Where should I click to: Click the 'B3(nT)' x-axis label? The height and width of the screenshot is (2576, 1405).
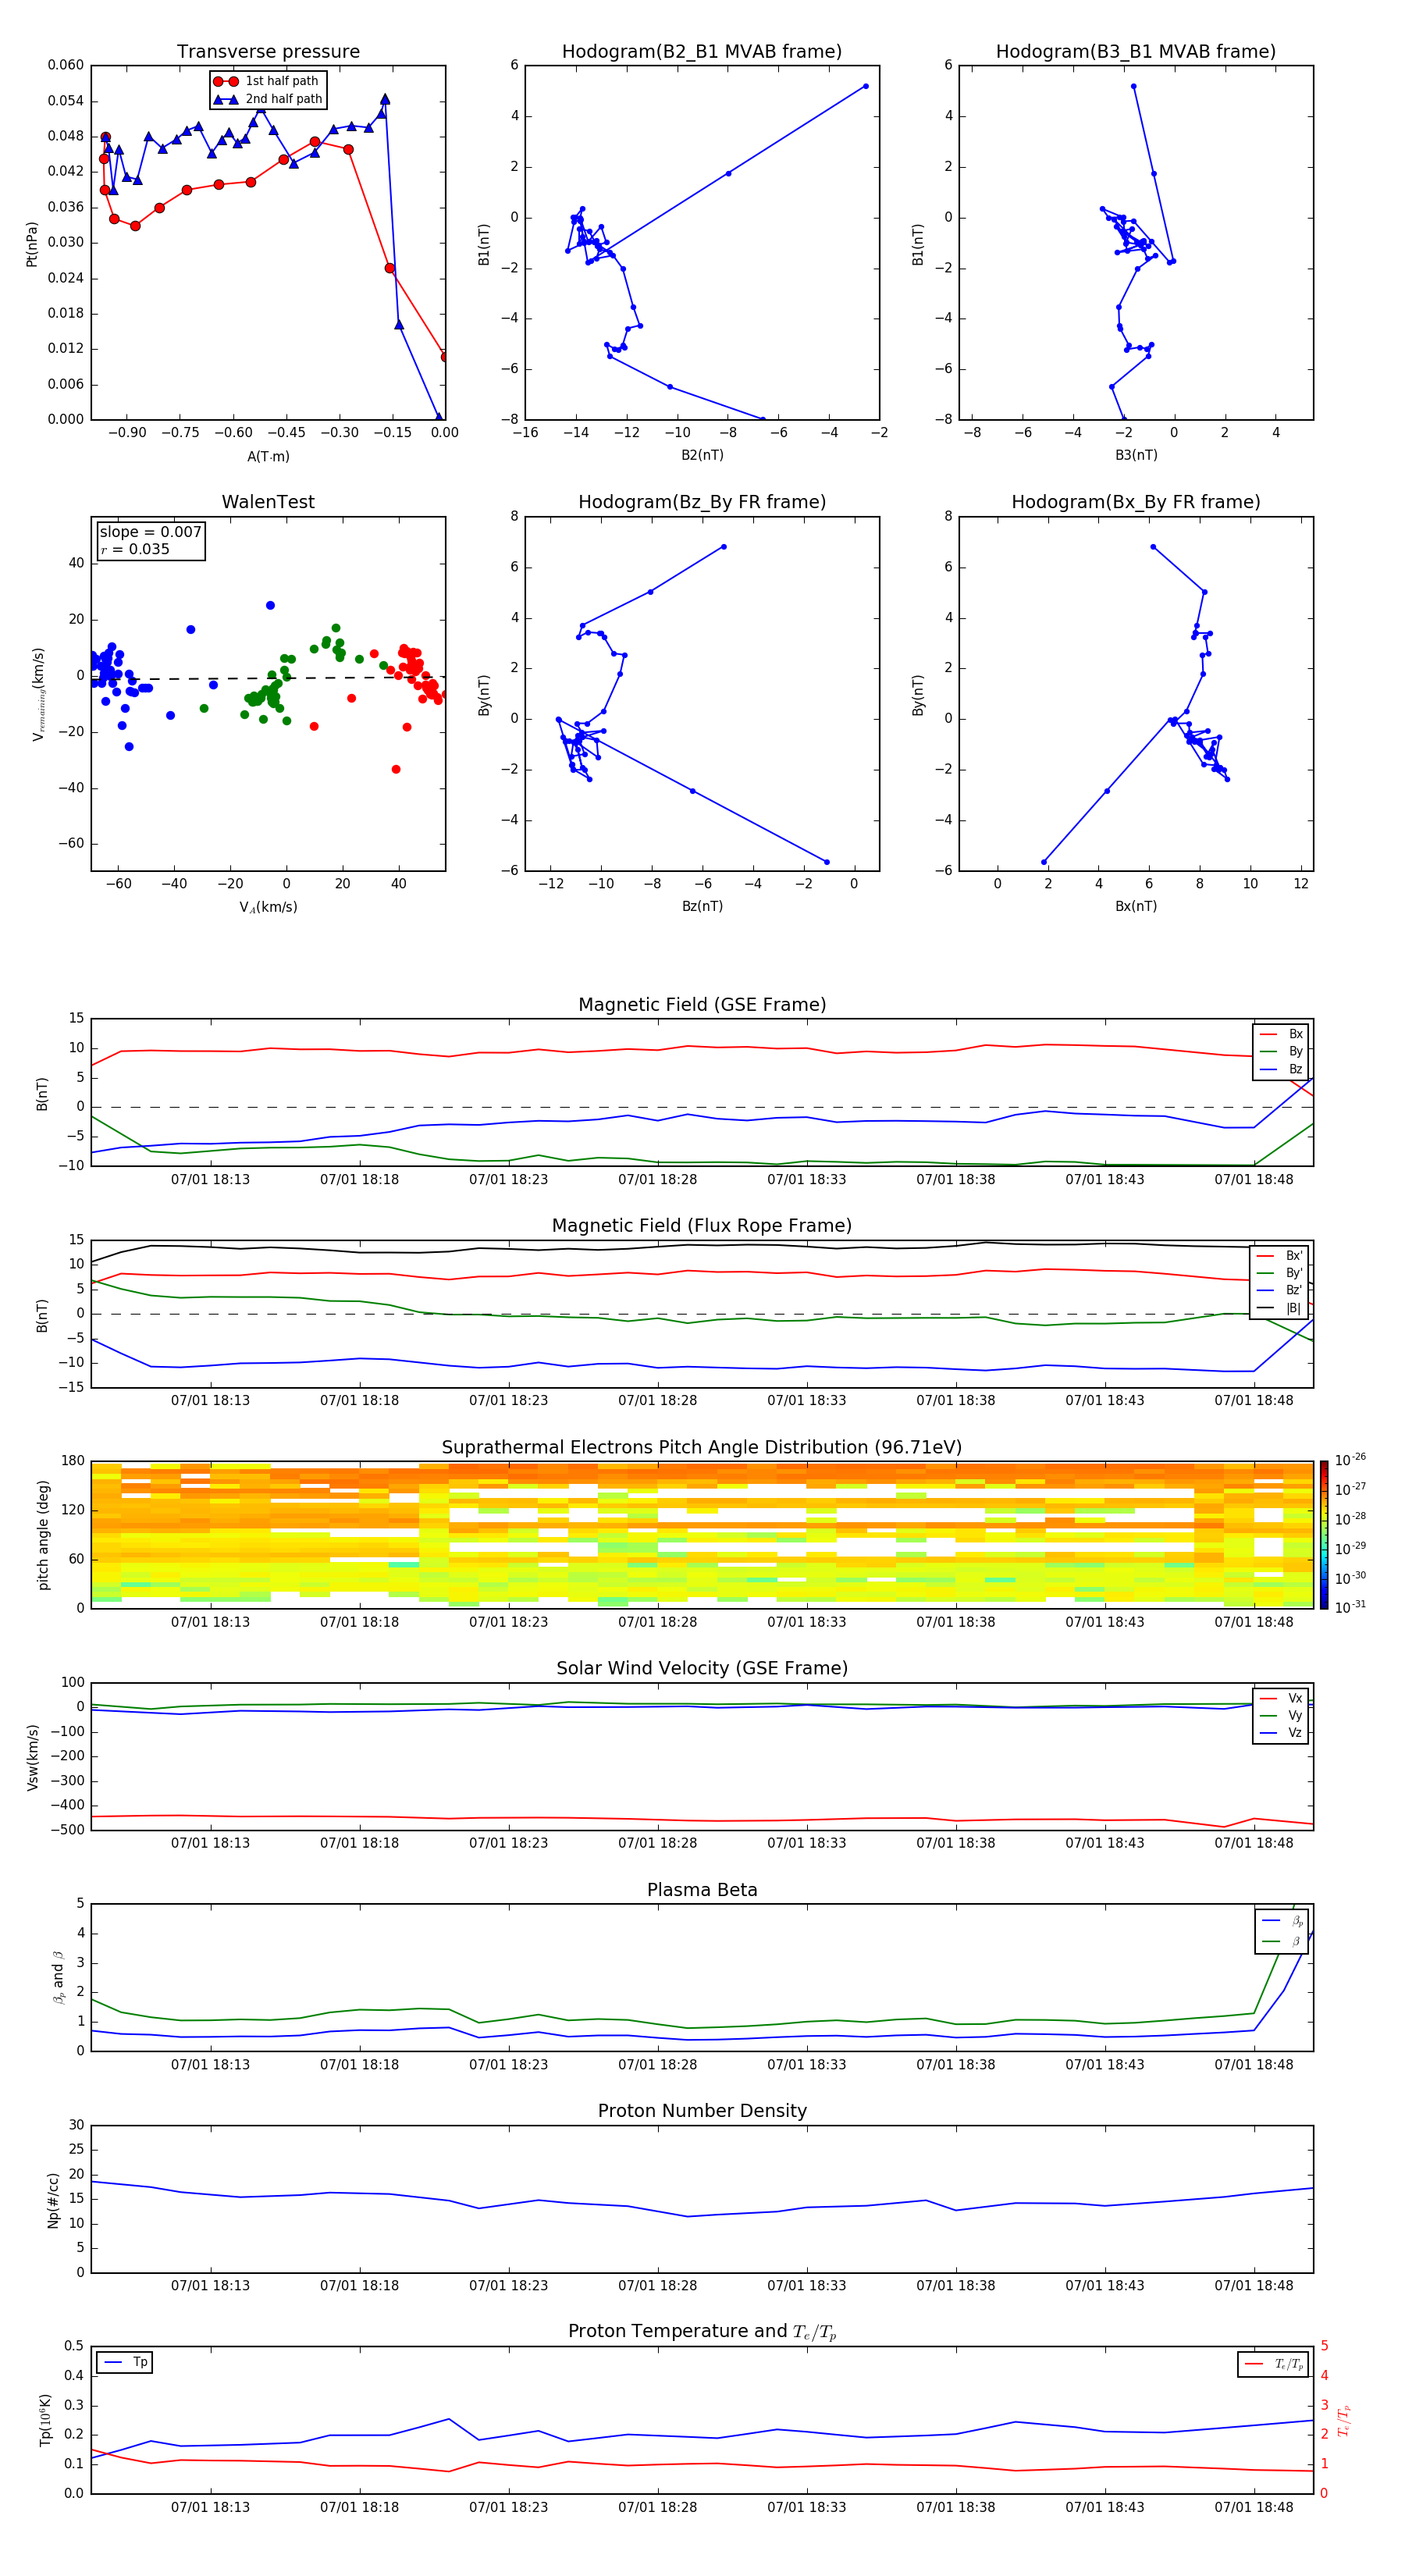(x=1136, y=456)
